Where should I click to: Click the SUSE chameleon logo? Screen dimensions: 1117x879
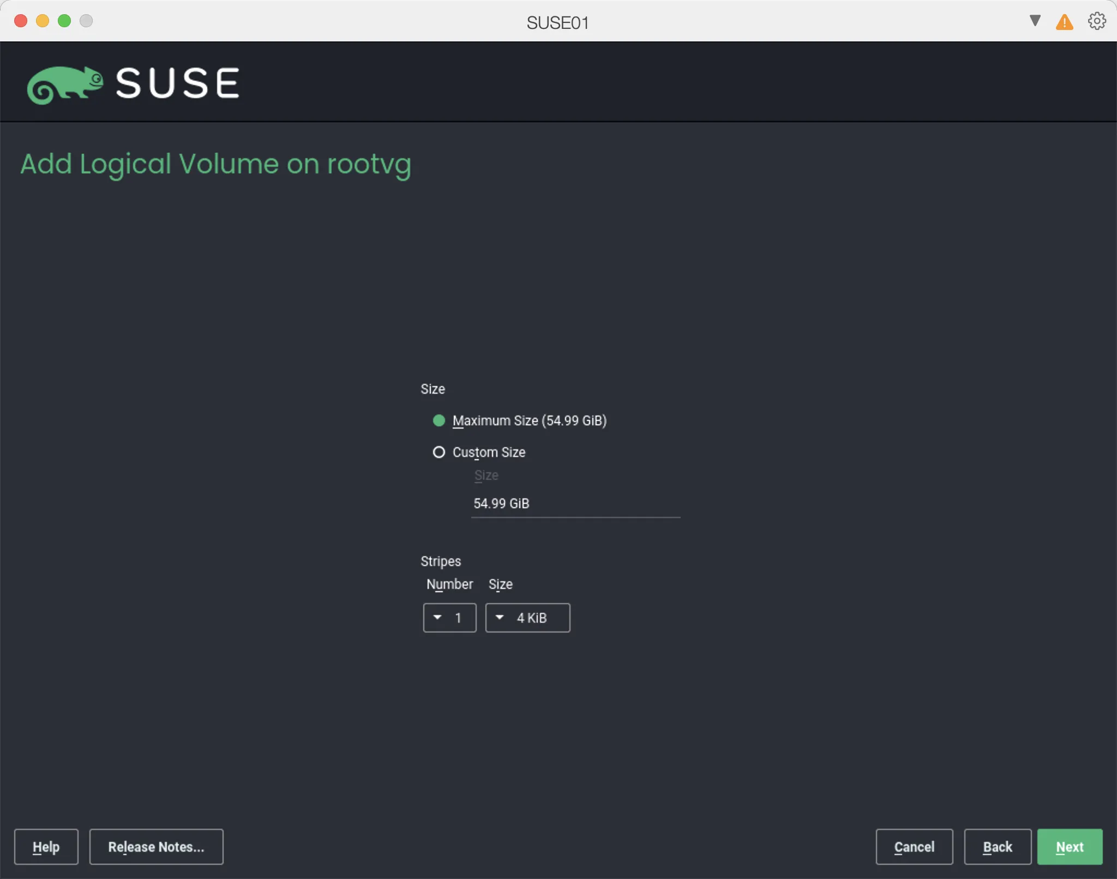tap(65, 83)
